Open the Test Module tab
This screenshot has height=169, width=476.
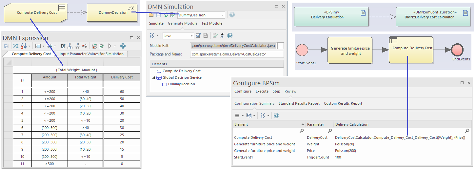(x=211, y=23)
